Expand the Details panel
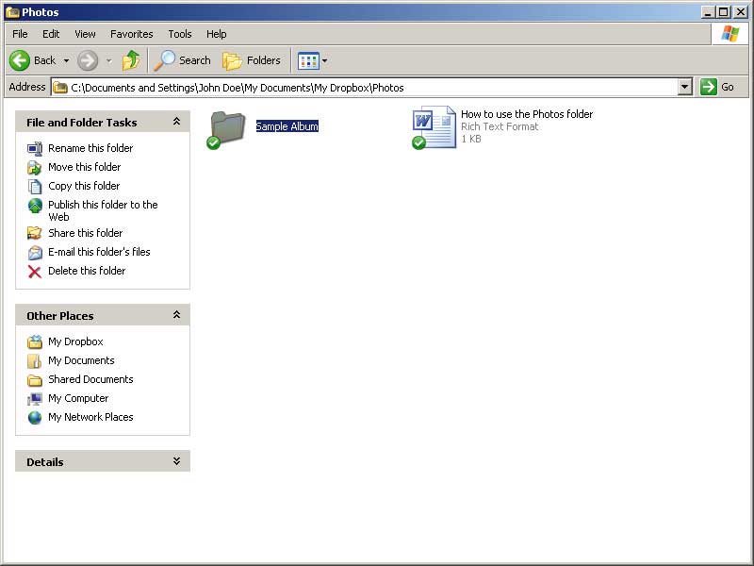 tap(176, 461)
